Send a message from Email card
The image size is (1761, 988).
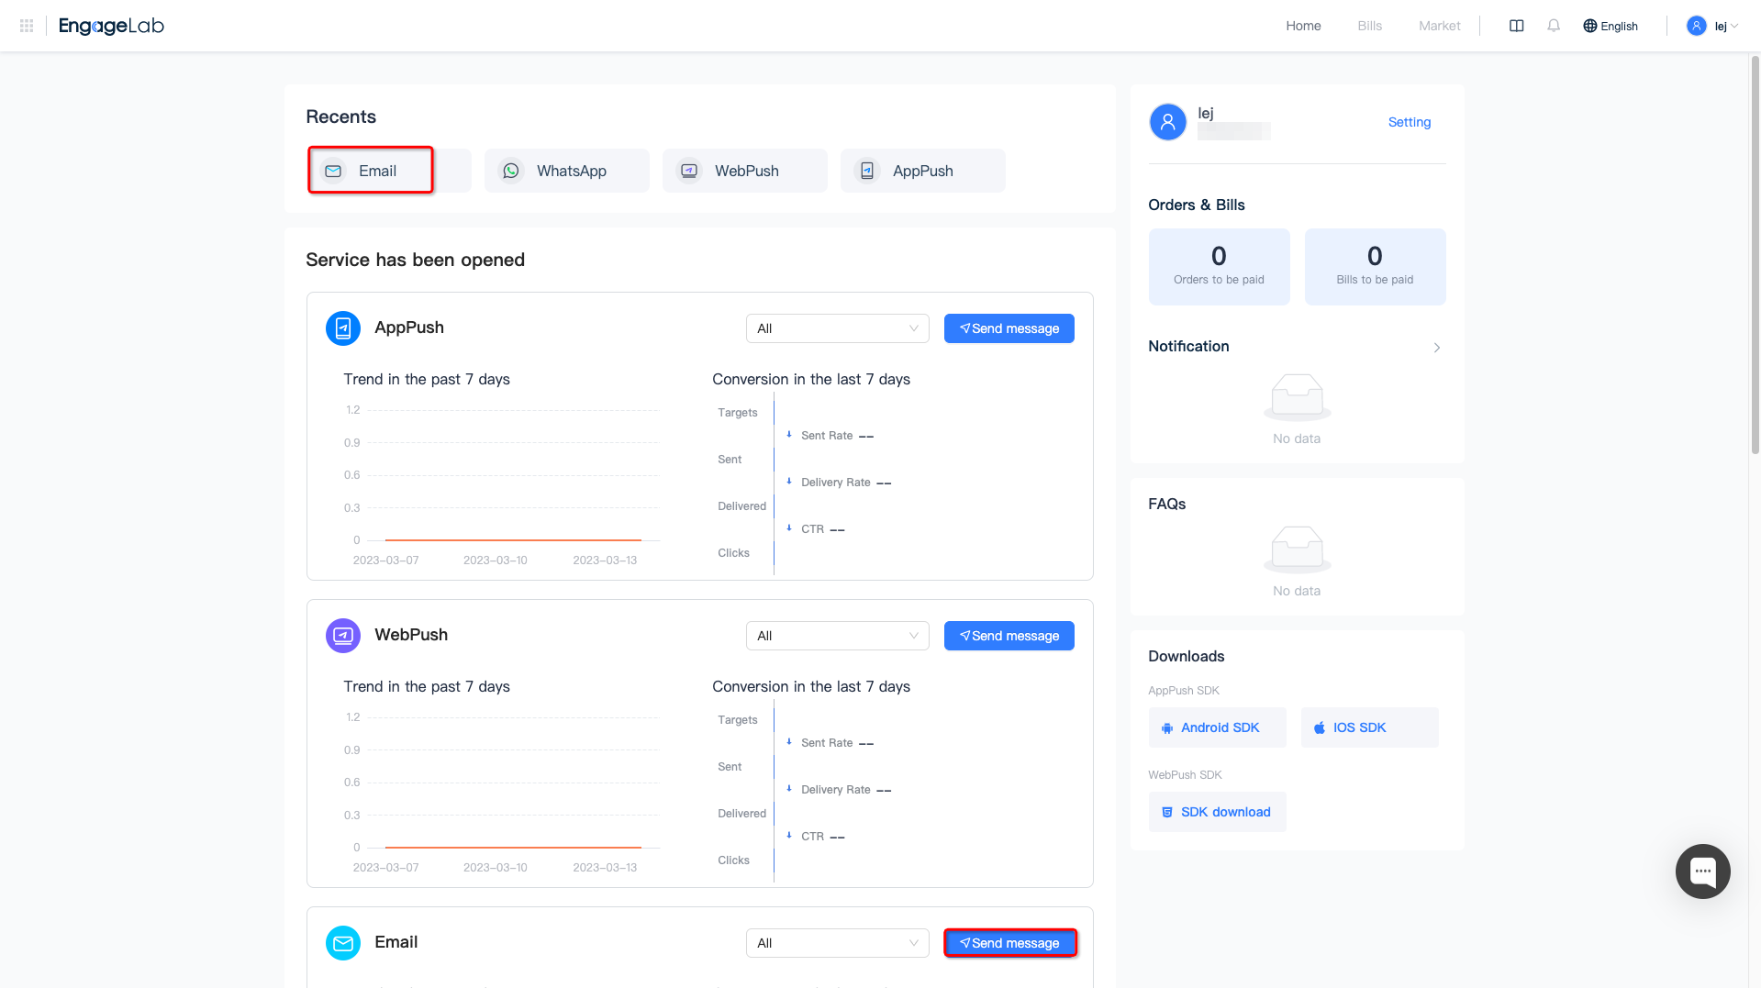(x=1009, y=943)
